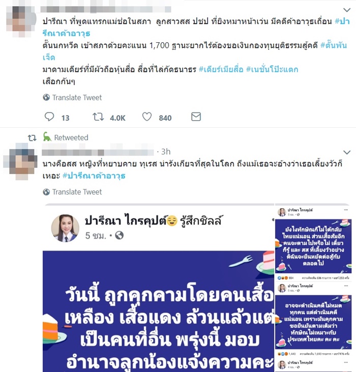This screenshot has width=356, height=372.
Task: Open the large blue Facebook post image
Action: pos(158,288)
